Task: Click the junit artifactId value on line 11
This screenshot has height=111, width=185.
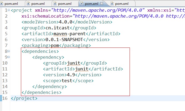Action: tap(82, 69)
